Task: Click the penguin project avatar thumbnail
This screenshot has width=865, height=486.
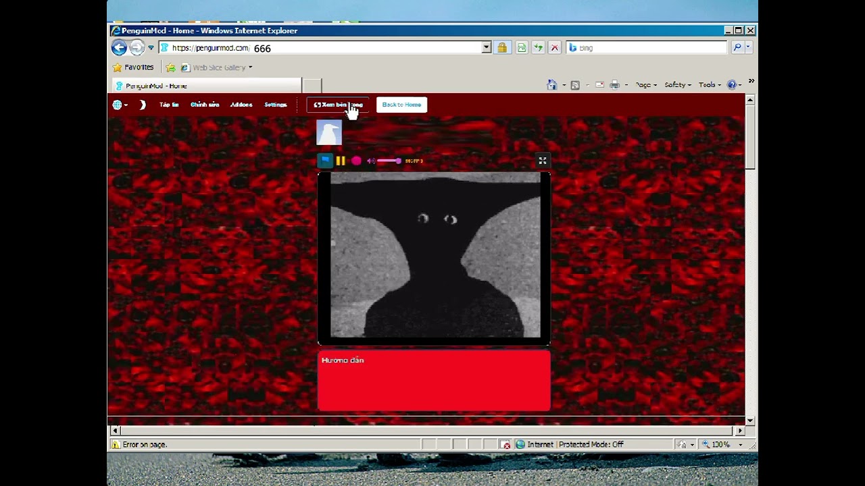Action: point(329,132)
